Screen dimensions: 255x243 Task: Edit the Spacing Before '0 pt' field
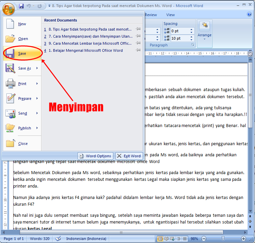coord(180,31)
